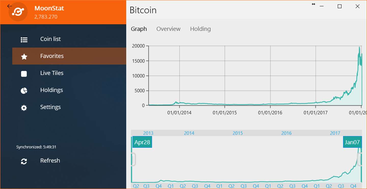Click the 10000 y-axis label
Screen dimensions: 367x189
click(138, 76)
